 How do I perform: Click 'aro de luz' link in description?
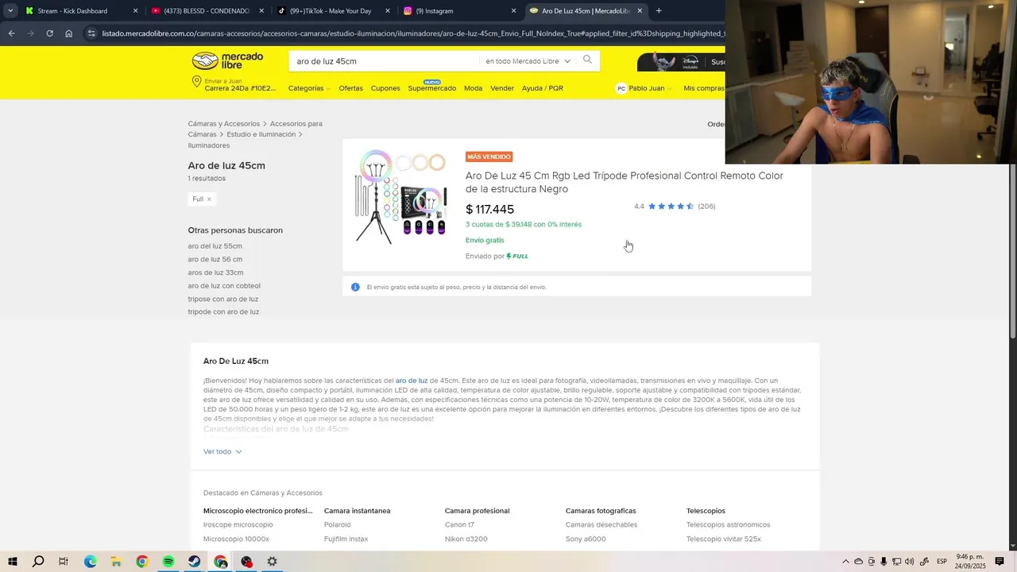coord(412,381)
